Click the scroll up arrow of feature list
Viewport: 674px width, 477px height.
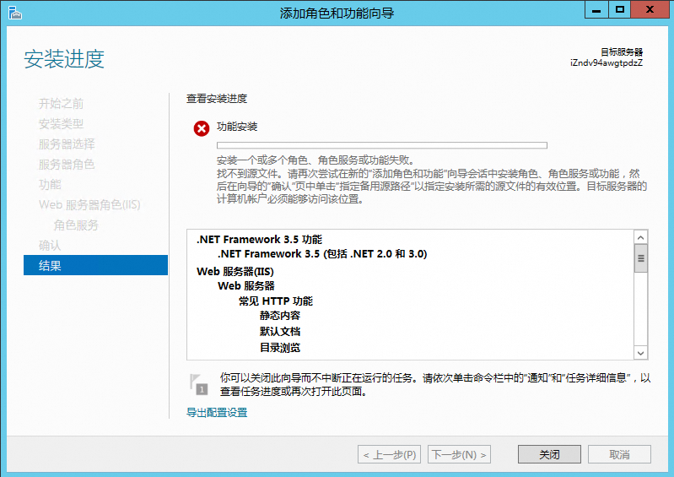click(x=640, y=237)
